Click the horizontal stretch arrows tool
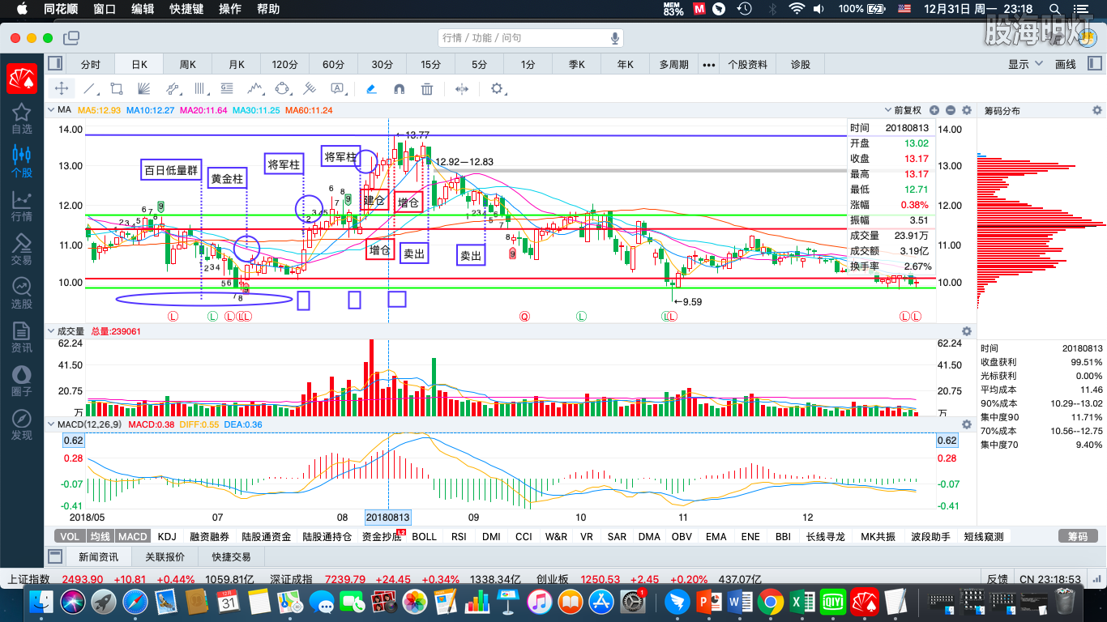Image resolution: width=1107 pixels, height=622 pixels. point(462,89)
